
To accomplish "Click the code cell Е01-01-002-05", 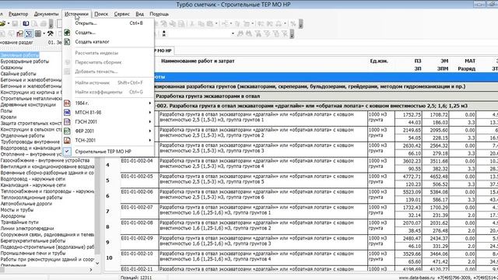I will [137, 177].
